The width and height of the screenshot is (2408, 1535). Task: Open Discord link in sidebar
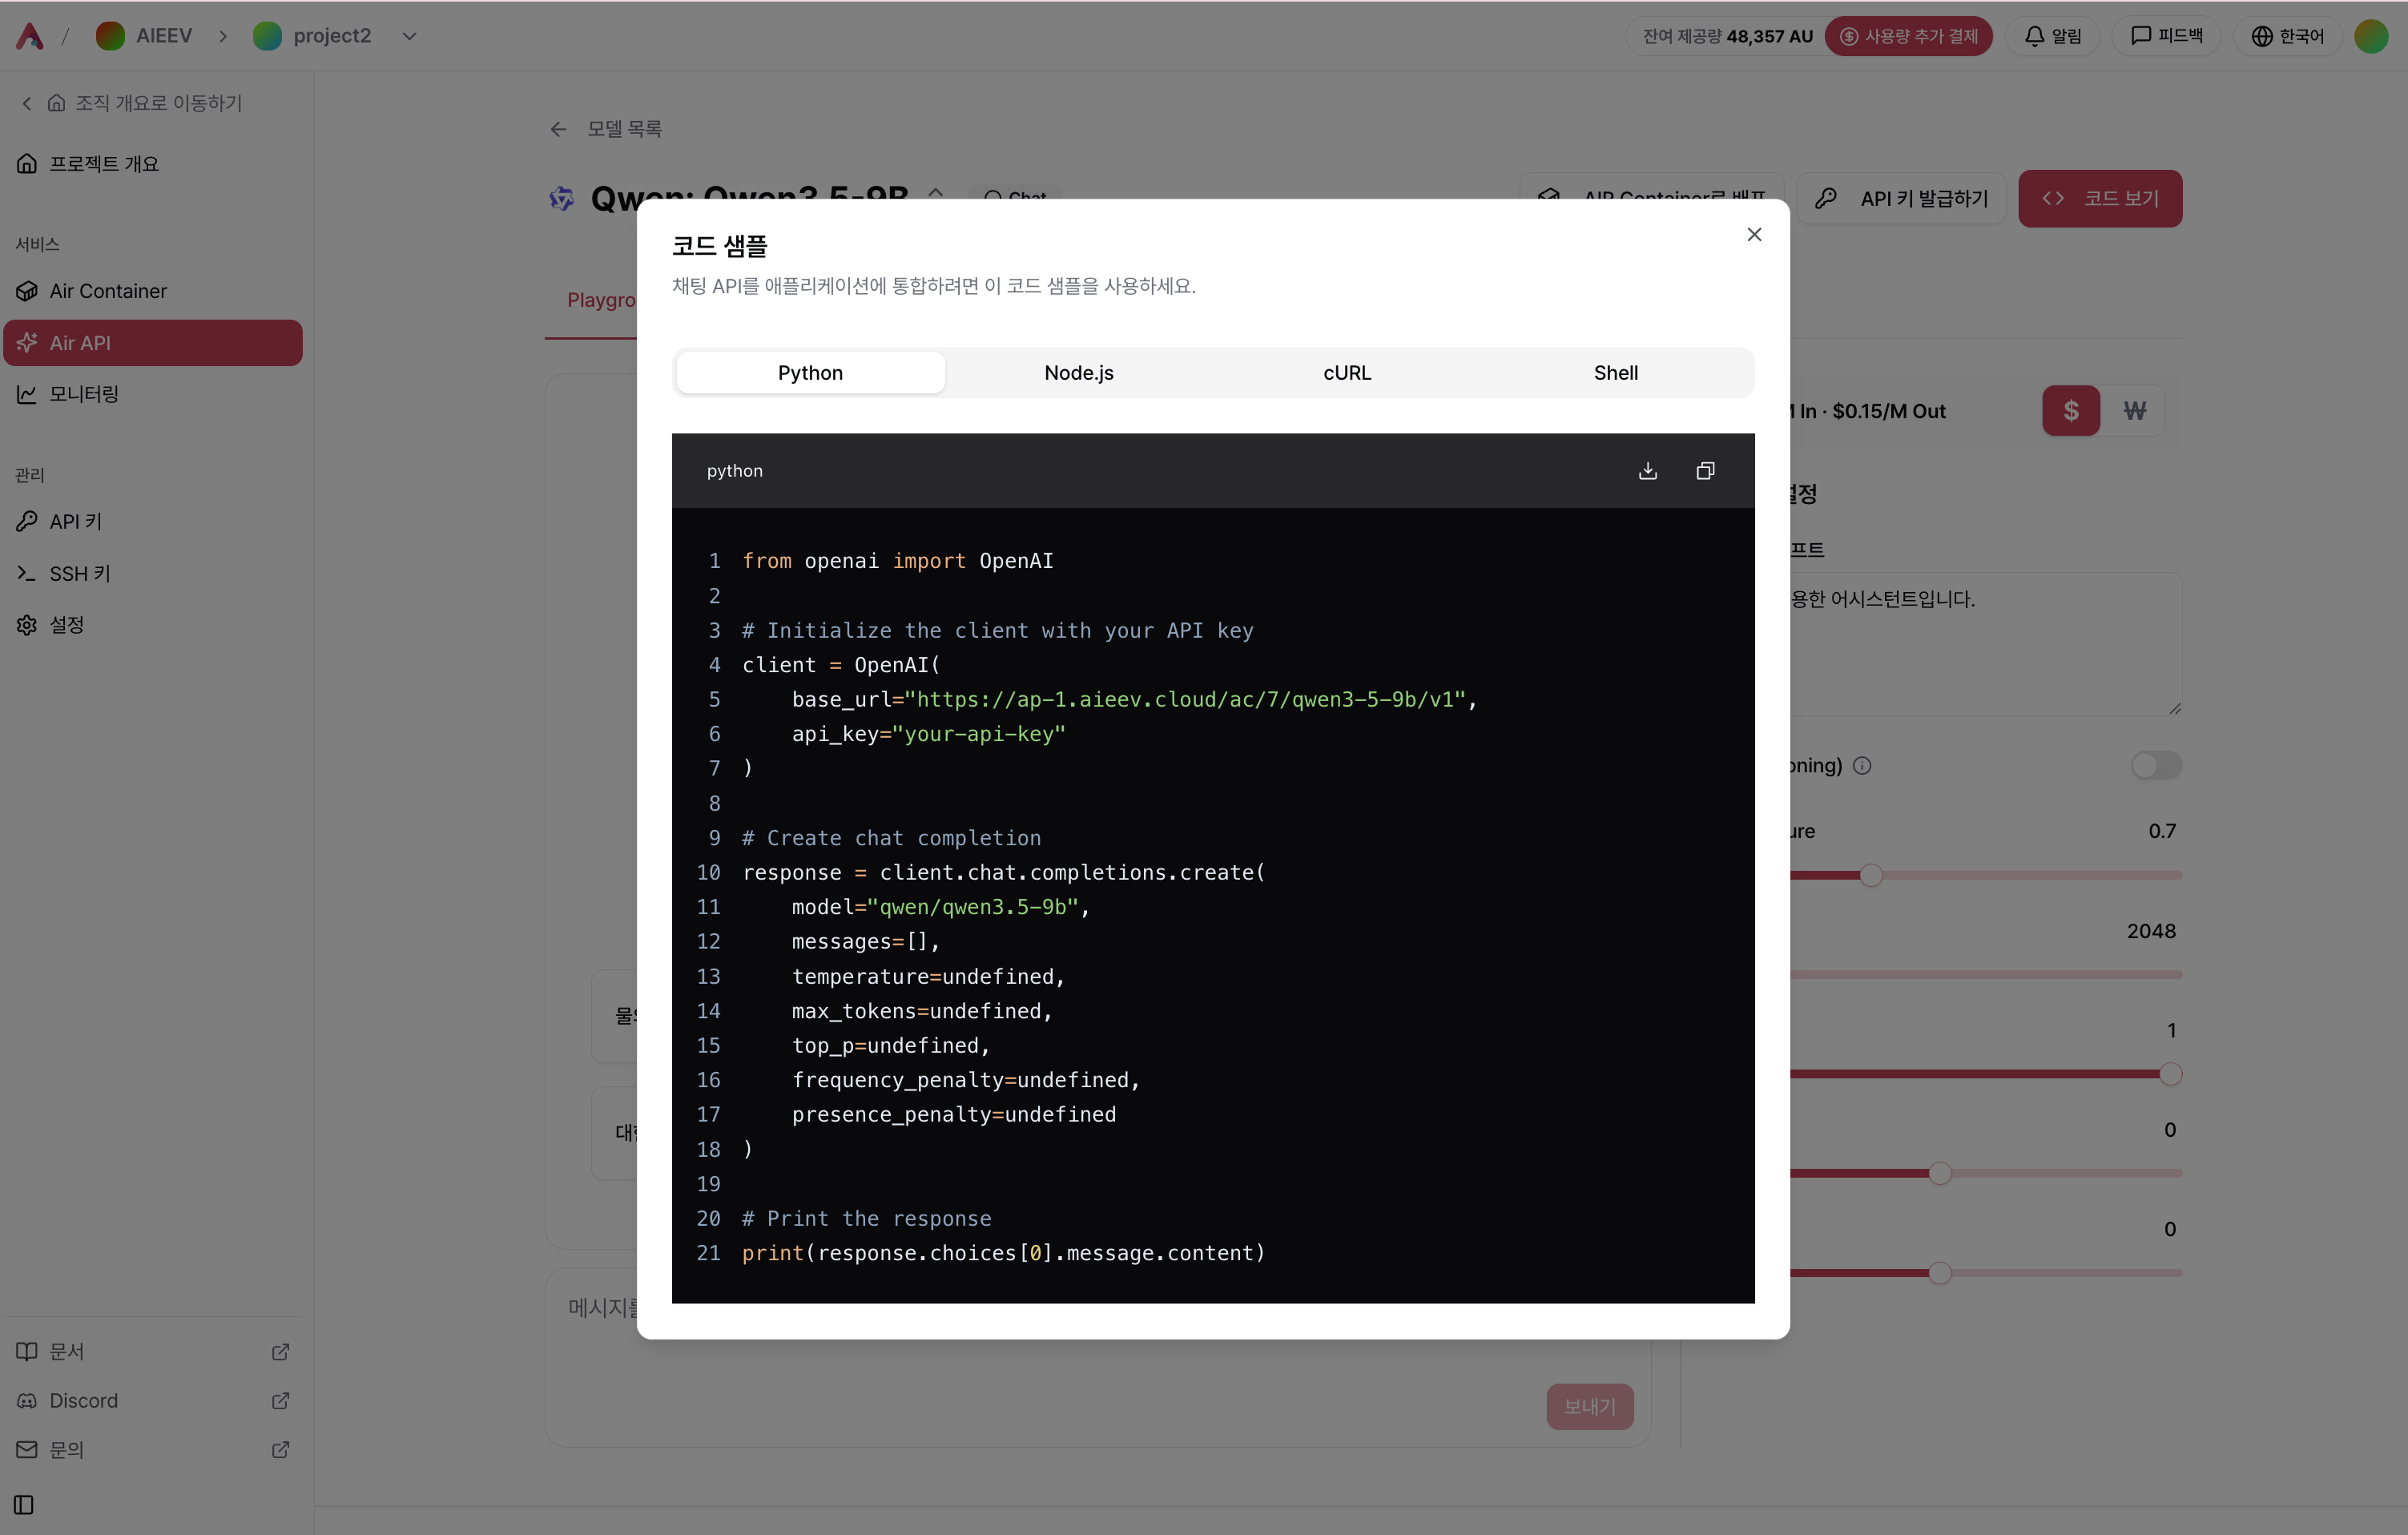click(x=153, y=1401)
